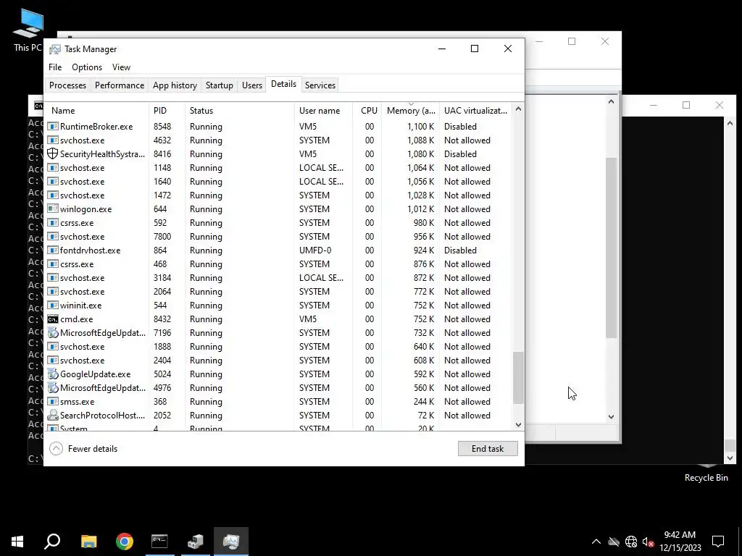Switch to the Performance tab
The image size is (742, 556).
click(x=120, y=85)
